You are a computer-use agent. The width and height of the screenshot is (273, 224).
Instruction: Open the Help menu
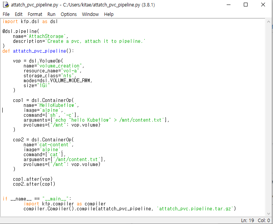coord(109,14)
